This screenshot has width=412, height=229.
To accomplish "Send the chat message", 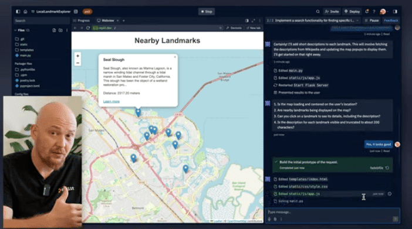I will click(395, 219).
